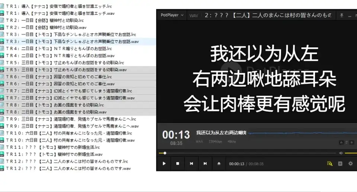357x192 pixels.
Task: Select the TR6 .lrc file name
Action: tap(59, 77)
